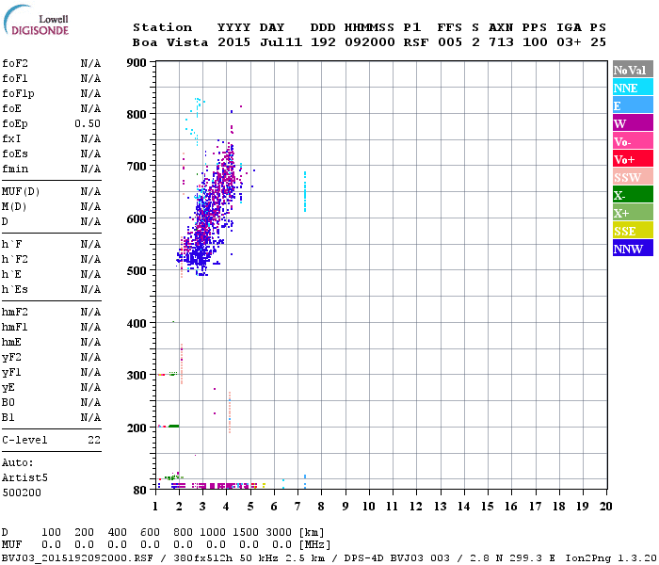Select the NoVal legend swatch
This screenshot has height=565, width=659.
633,70
